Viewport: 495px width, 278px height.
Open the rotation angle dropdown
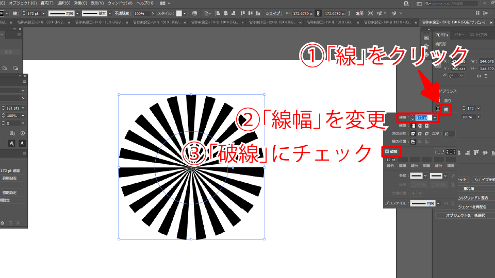[x=461, y=76]
